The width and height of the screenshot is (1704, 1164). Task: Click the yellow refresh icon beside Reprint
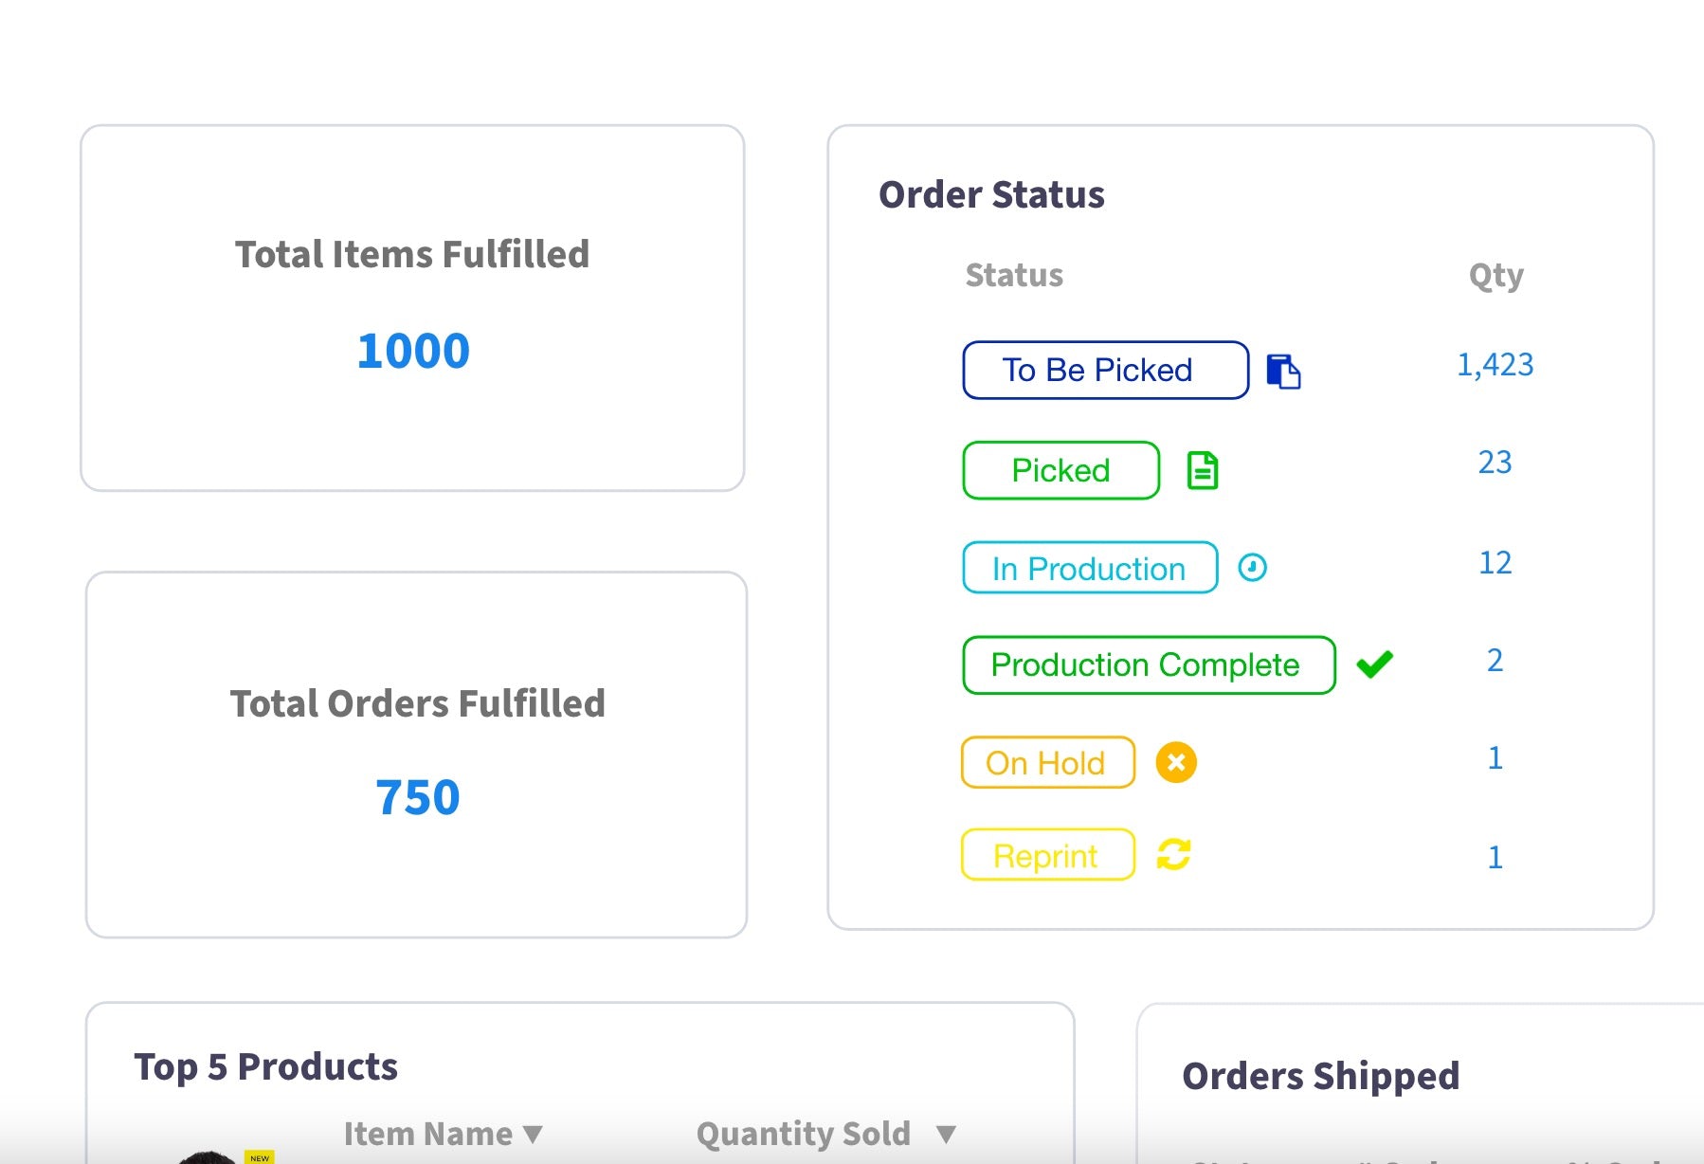click(1173, 855)
